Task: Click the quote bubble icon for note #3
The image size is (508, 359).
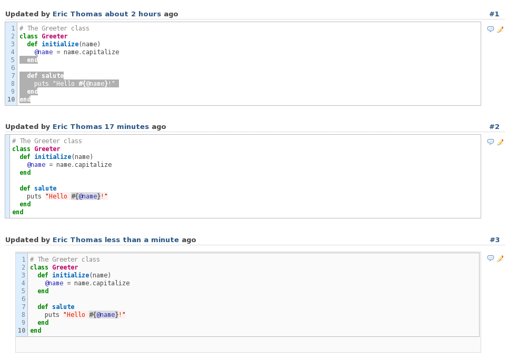Action: pyautogui.click(x=491, y=258)
